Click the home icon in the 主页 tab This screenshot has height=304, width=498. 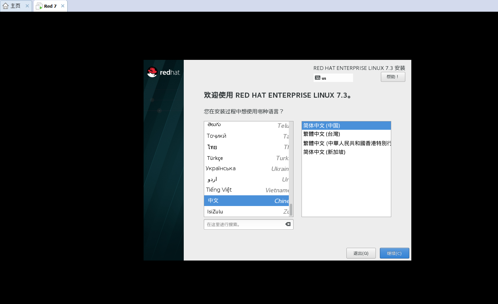[x=6, y=6]
